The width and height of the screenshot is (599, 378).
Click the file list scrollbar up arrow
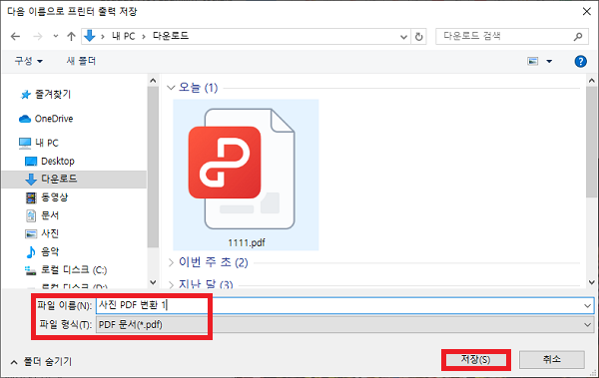pyautogui.click(x=591, y=81)
